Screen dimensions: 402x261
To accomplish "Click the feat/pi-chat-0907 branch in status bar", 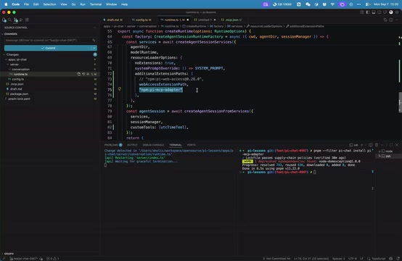I will coord(24,258).
